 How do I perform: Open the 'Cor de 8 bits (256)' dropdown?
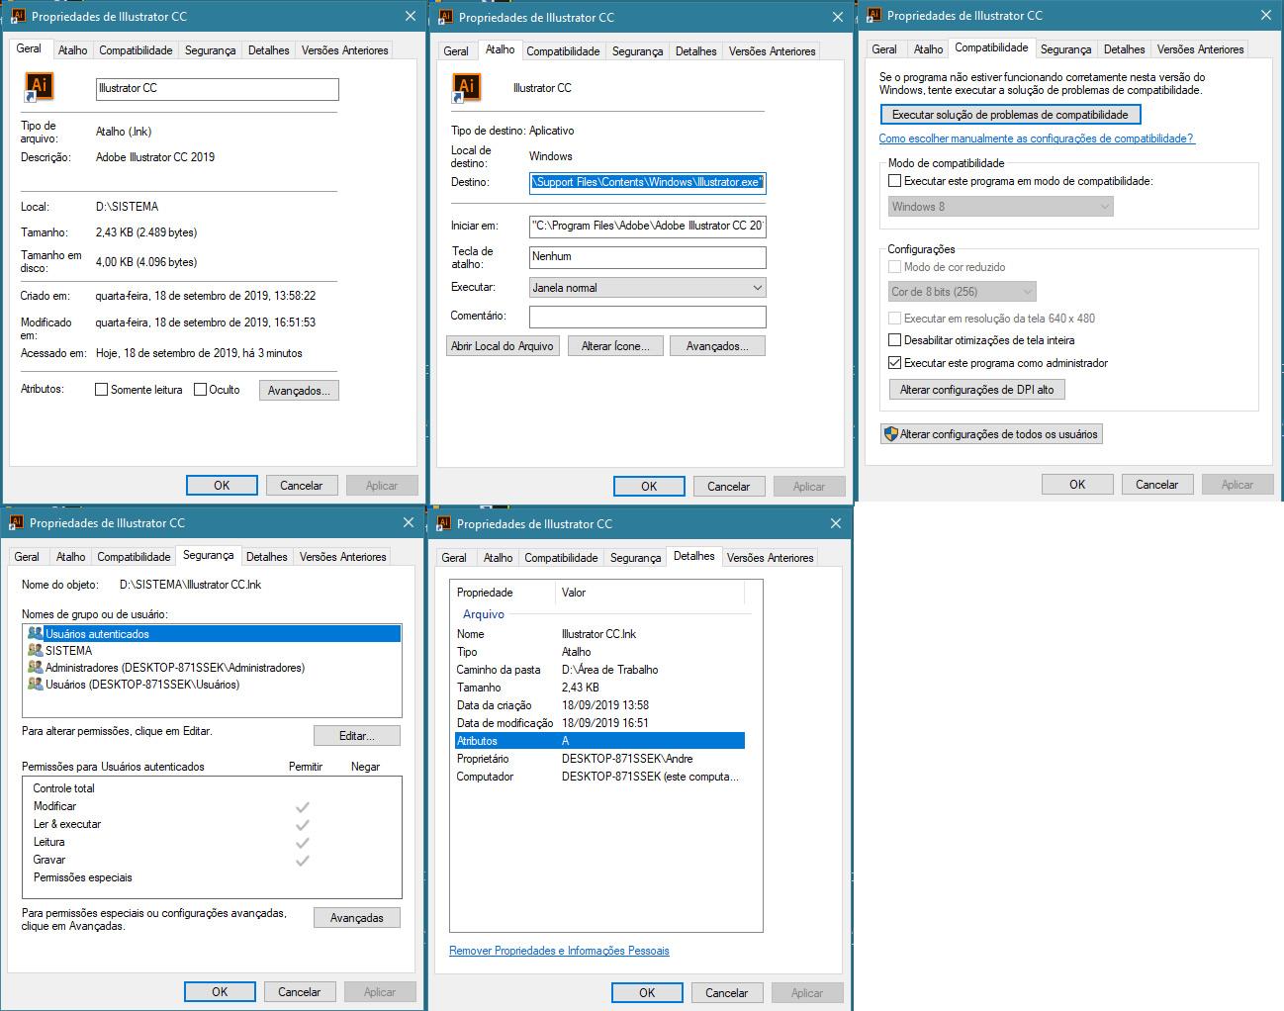(963, 292)
